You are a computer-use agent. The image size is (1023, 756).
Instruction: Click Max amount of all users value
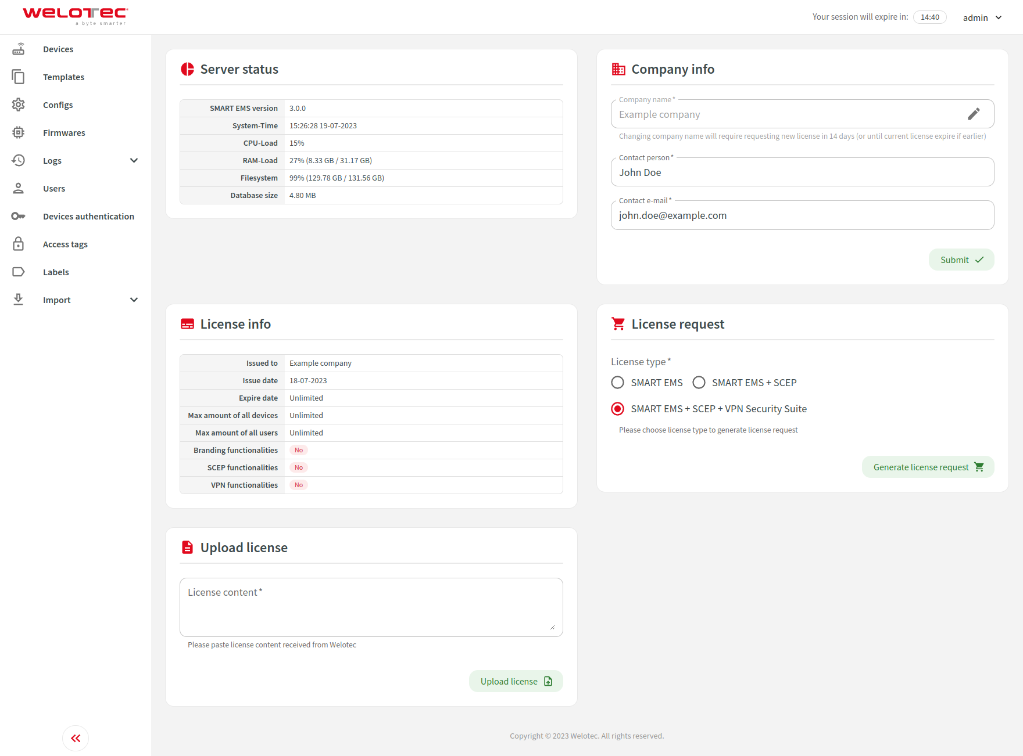[306, 433]
